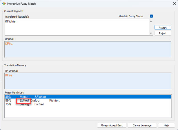The width and height of the screenshot is (178, 130).
Task: Open Help for the fuzzy match dialog
Action: (x=166, y=125)
